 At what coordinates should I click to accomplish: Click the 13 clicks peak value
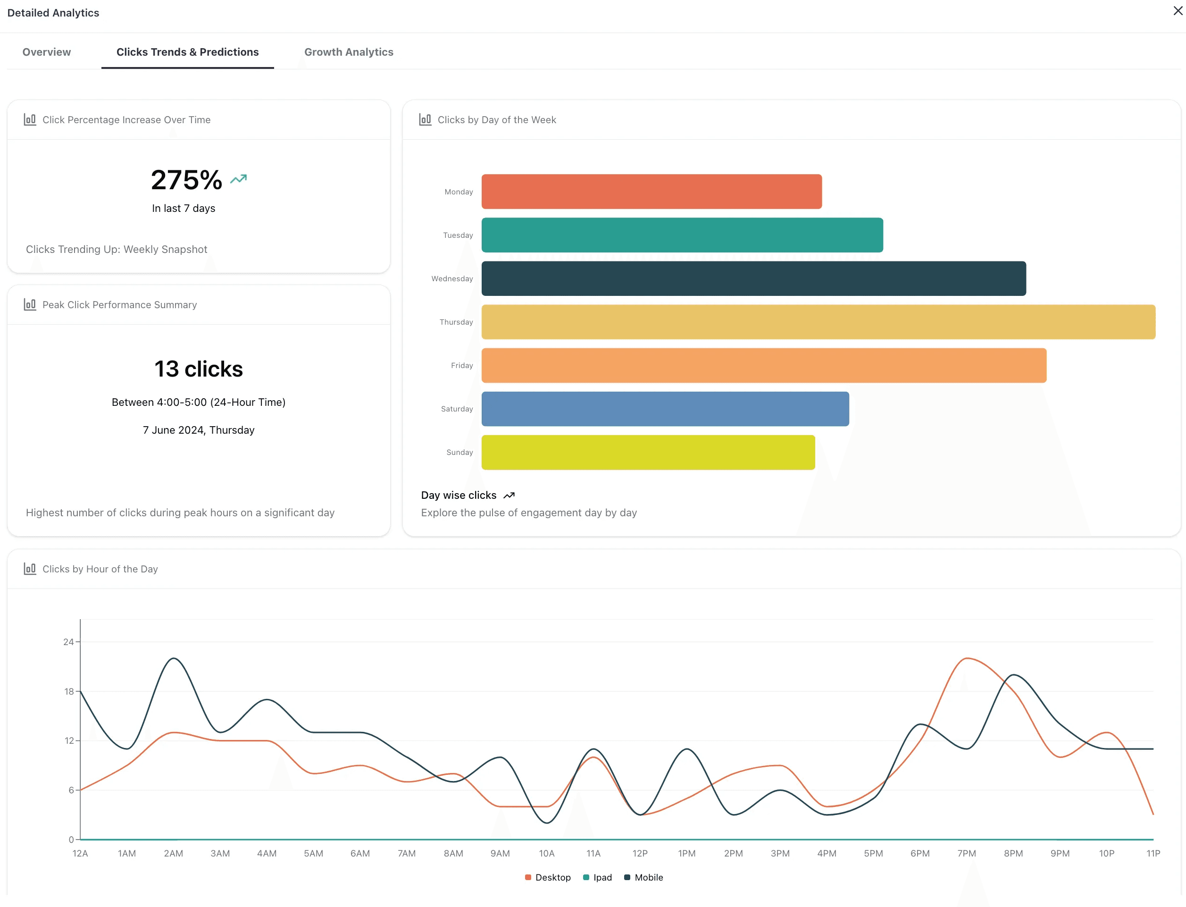(199, 369)
